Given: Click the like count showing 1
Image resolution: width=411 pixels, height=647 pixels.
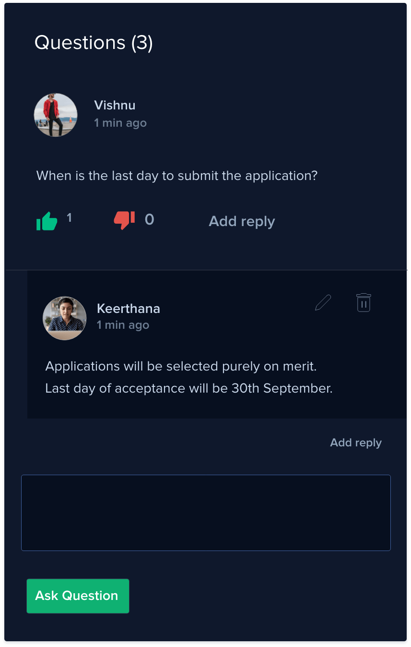Looking at the screenshot, I should coord(69,218).
